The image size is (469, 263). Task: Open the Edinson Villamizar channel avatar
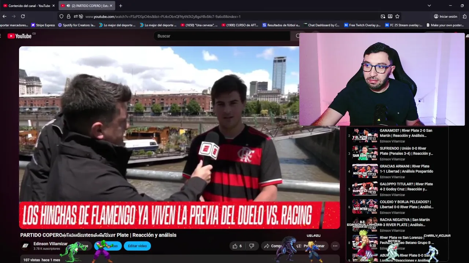click(x=25, y=246)
